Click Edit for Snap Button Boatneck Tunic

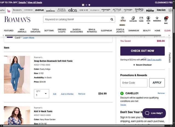[55, 94]
